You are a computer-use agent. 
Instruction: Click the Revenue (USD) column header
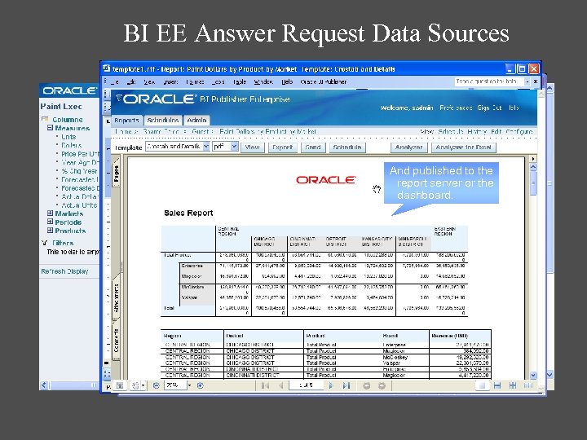click(x=449, y=336)
